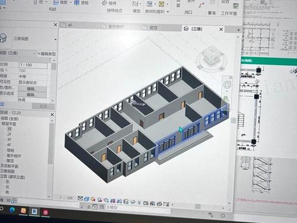Click the orange app icon on the taskbar
Viewport: 297px width, 223px height.
[23, 211]
